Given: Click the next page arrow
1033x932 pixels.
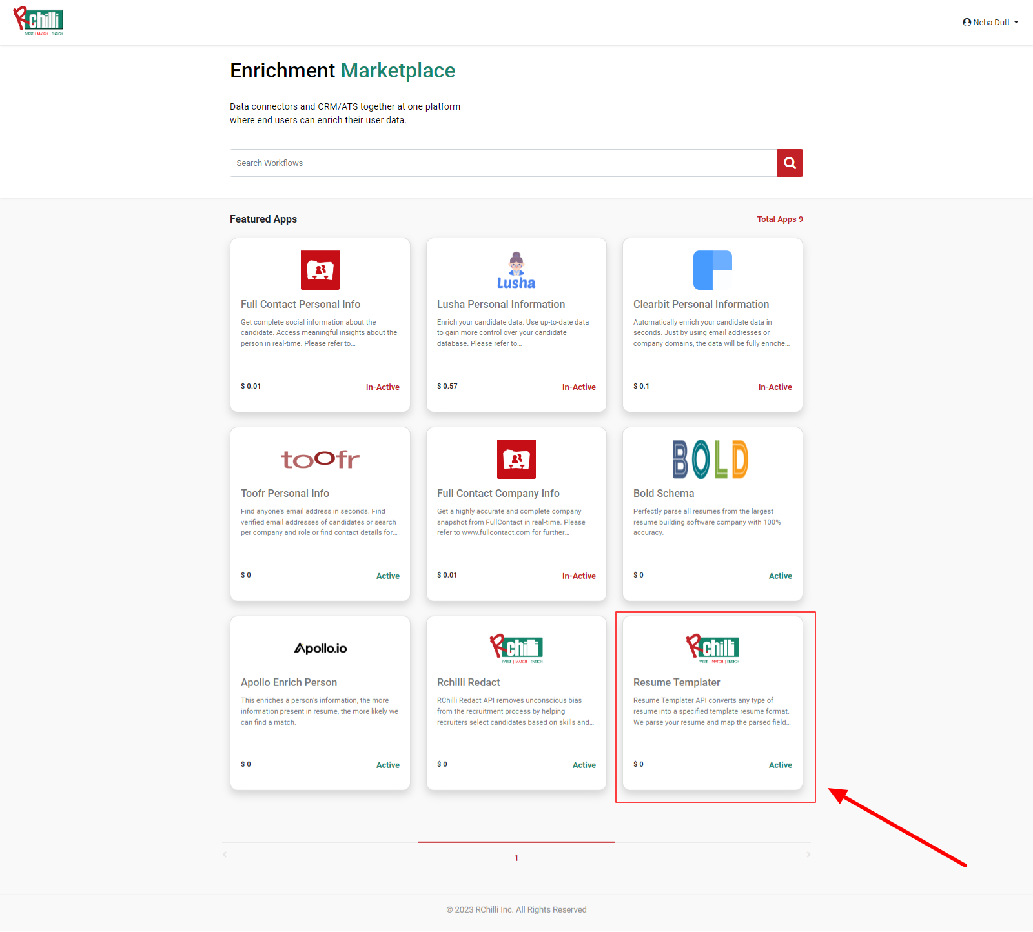Looking at the screenshot, I should coord(808,855).
